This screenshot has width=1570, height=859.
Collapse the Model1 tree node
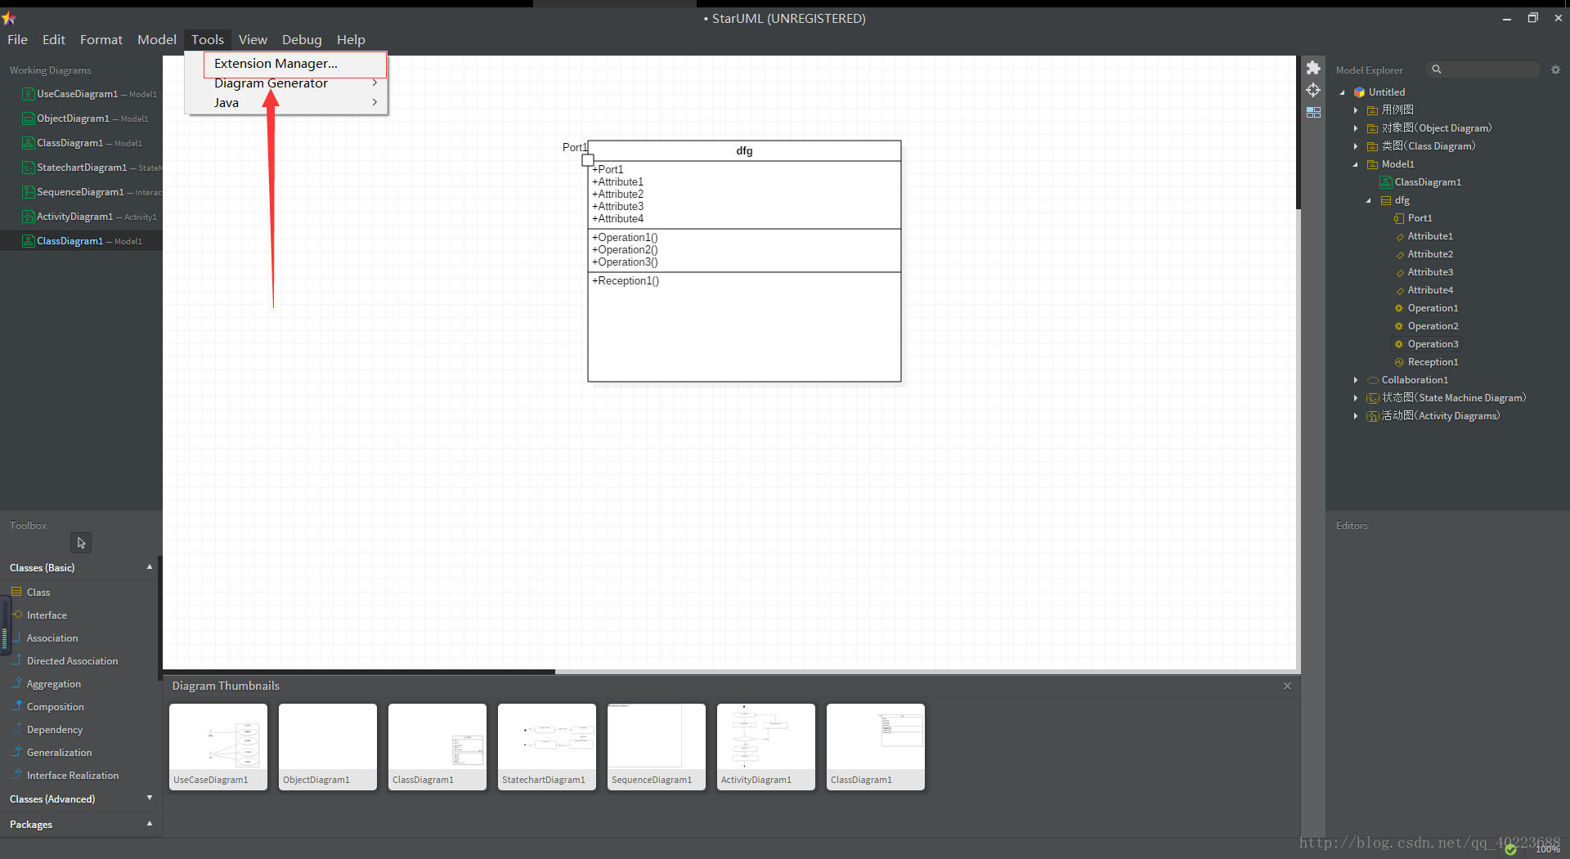click(x=1356, y=164)
